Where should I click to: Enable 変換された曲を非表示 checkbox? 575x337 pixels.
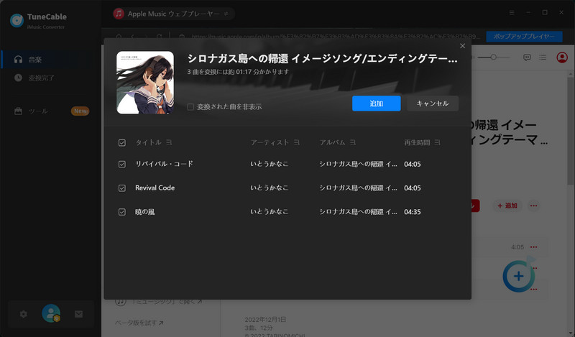pyautogui.click(x=190, y=107)
